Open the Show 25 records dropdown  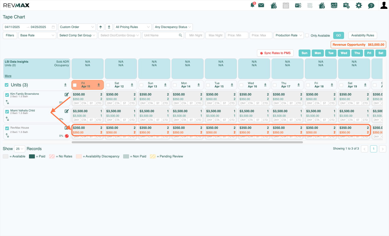[x=20, y=149]
